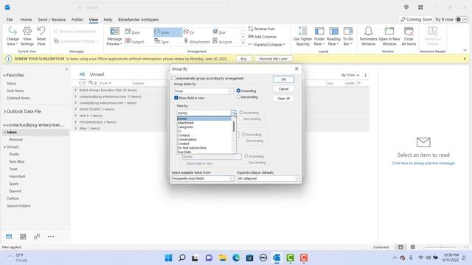Open more navigation options ellipsis
The height and width of the screenshot is (265, 472).
click(x=51, y=237)
